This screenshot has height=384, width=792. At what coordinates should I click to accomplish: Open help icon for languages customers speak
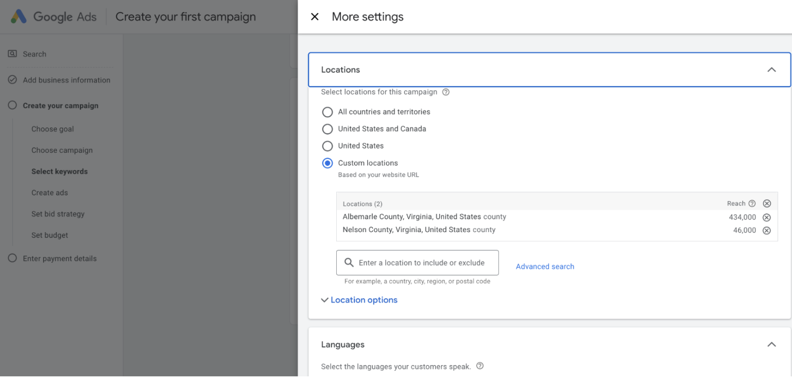(479, 366)
